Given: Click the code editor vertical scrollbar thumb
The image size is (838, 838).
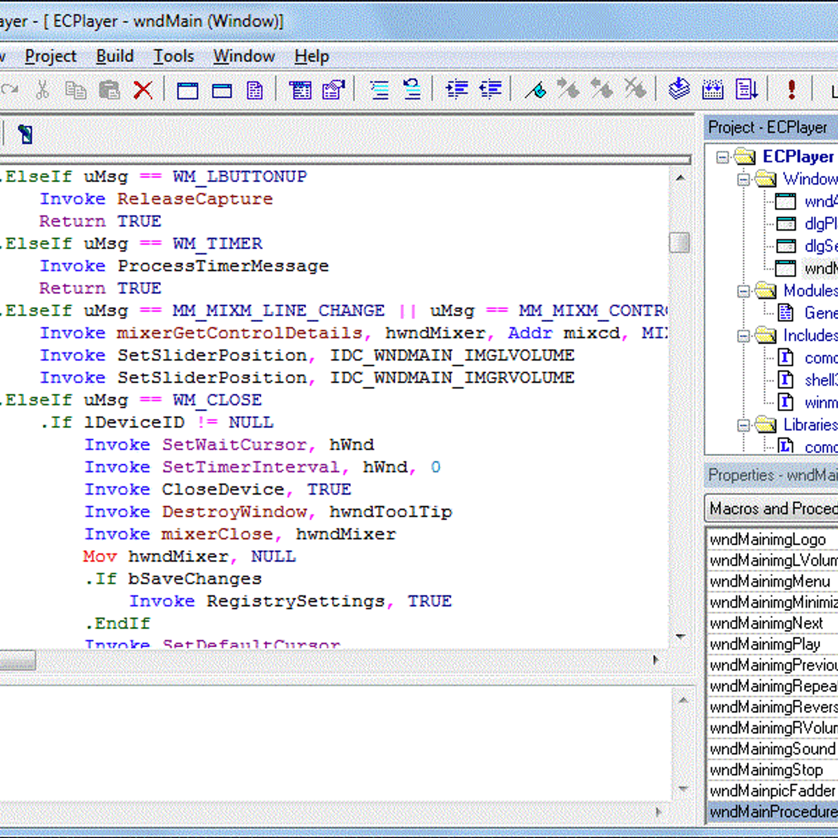Looking at the screenshot, I should point(680,242).
